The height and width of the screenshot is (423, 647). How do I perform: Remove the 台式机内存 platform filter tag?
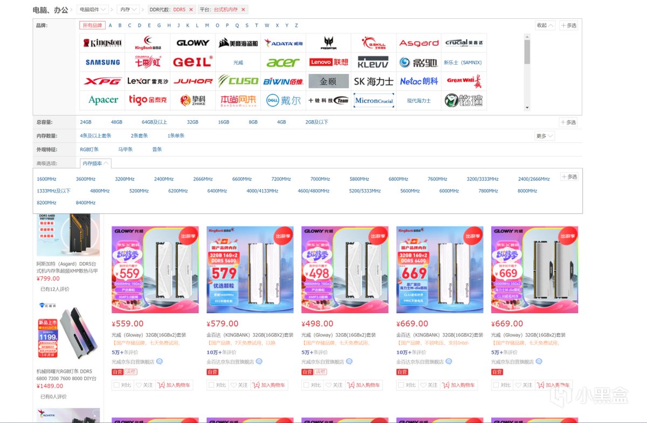click(x=243, y=10)
